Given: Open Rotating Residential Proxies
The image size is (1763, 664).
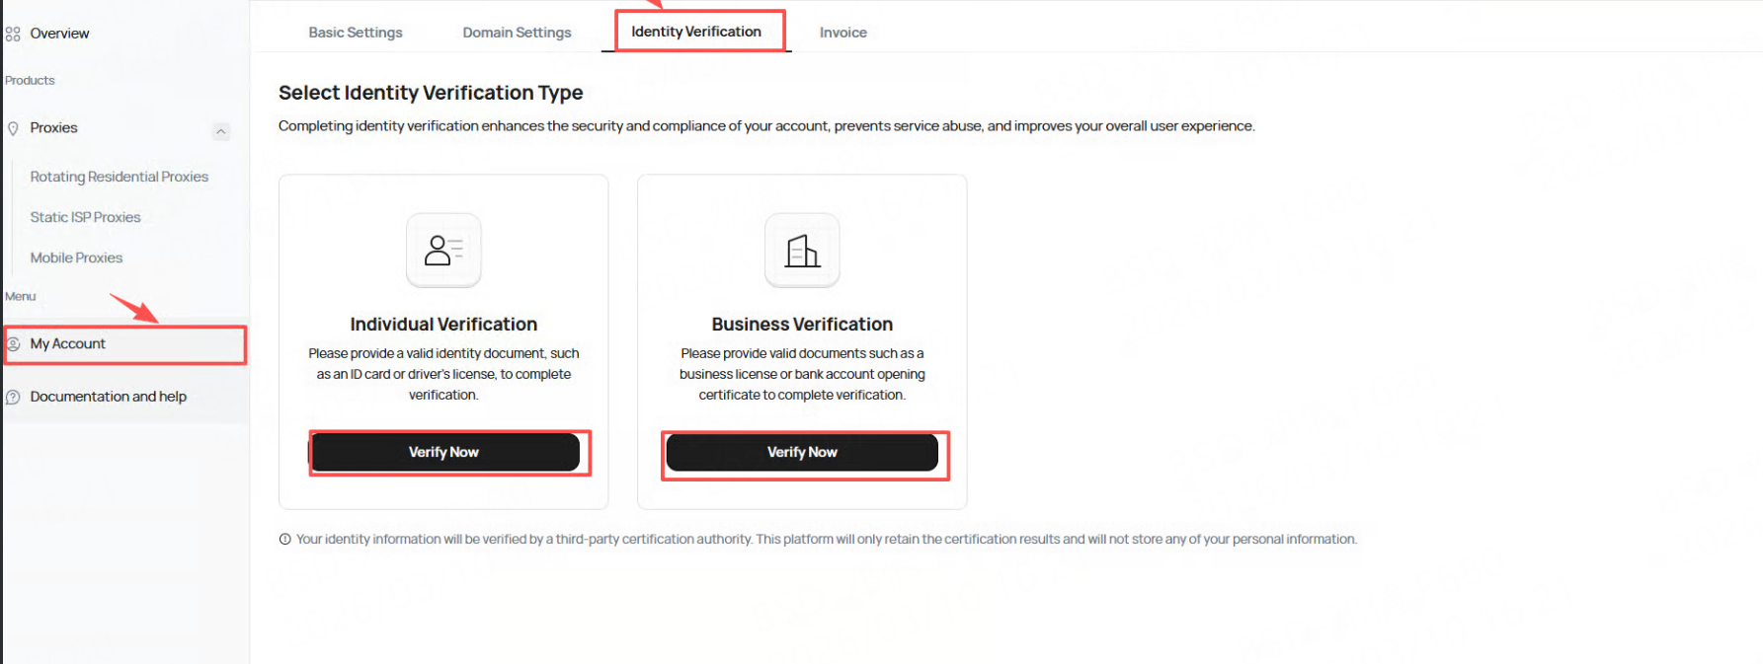Looking at the screenshot, I should point(119,177).
